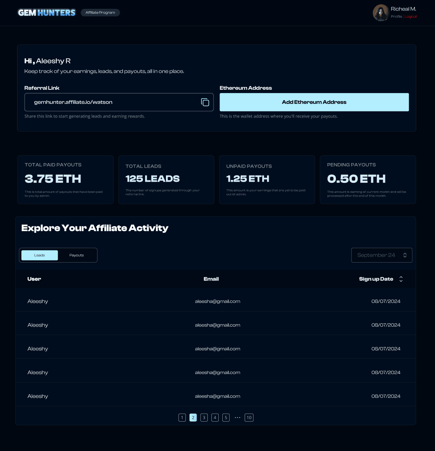The height and width of the screenshot is (451, 435).
Task: Copy the referral link using the copy icon
Action: click(205, 102)
